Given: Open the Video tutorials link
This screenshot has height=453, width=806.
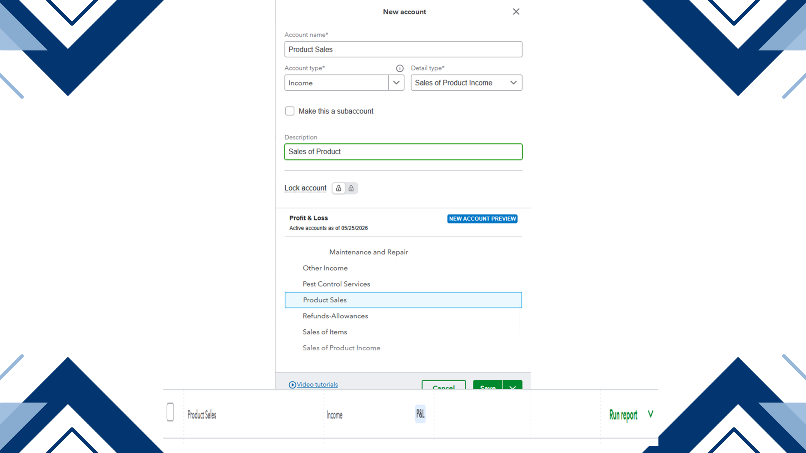Looking at the screenshot, I should pos(317,385).
